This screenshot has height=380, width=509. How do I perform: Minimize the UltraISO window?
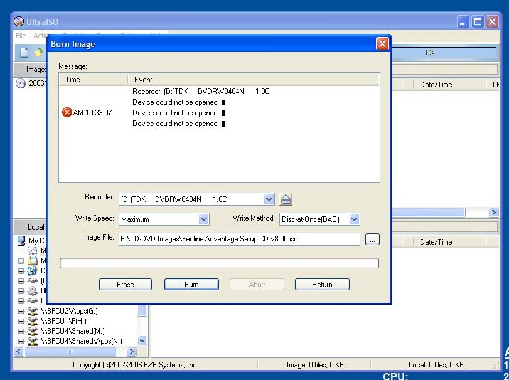463,22
